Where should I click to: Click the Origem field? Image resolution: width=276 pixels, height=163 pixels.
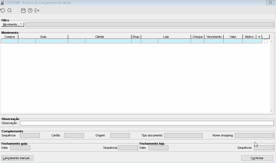[x=120, y=135]
